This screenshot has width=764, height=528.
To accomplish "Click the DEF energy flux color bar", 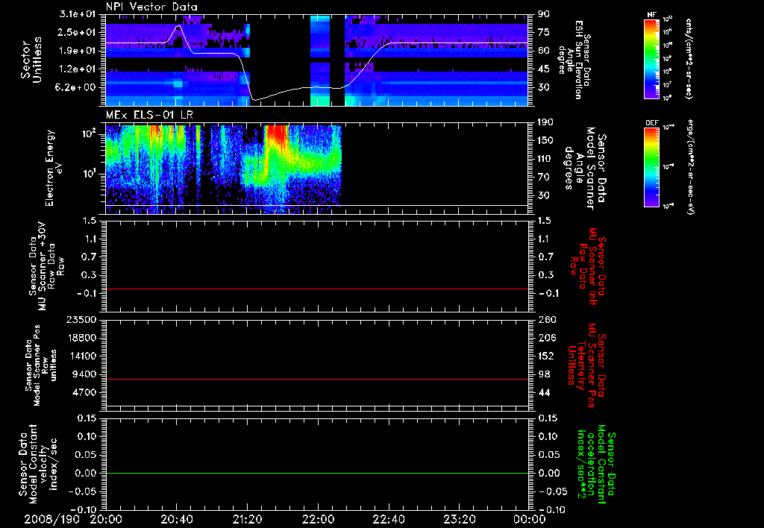I will [x=651, y=167].
